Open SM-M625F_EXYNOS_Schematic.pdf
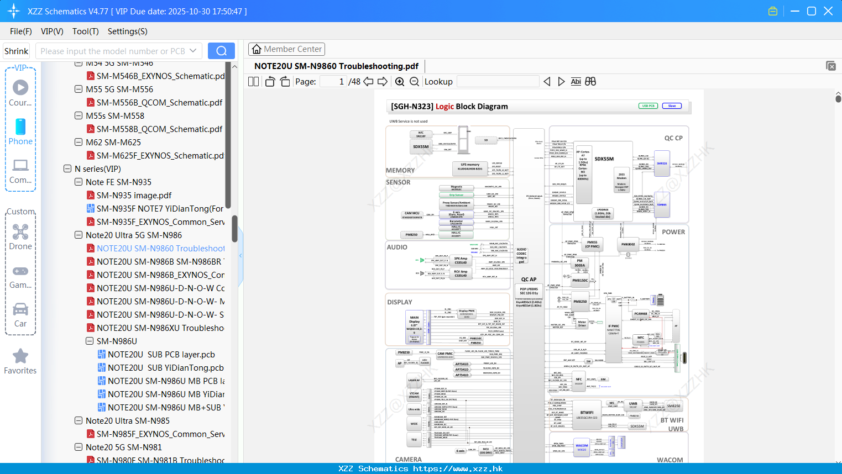The width and height of the screenshot is (842, 474). (160, 156)
